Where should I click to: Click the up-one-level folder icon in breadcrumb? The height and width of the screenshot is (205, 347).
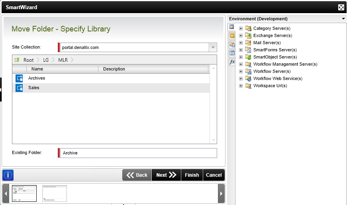(17, 60)
